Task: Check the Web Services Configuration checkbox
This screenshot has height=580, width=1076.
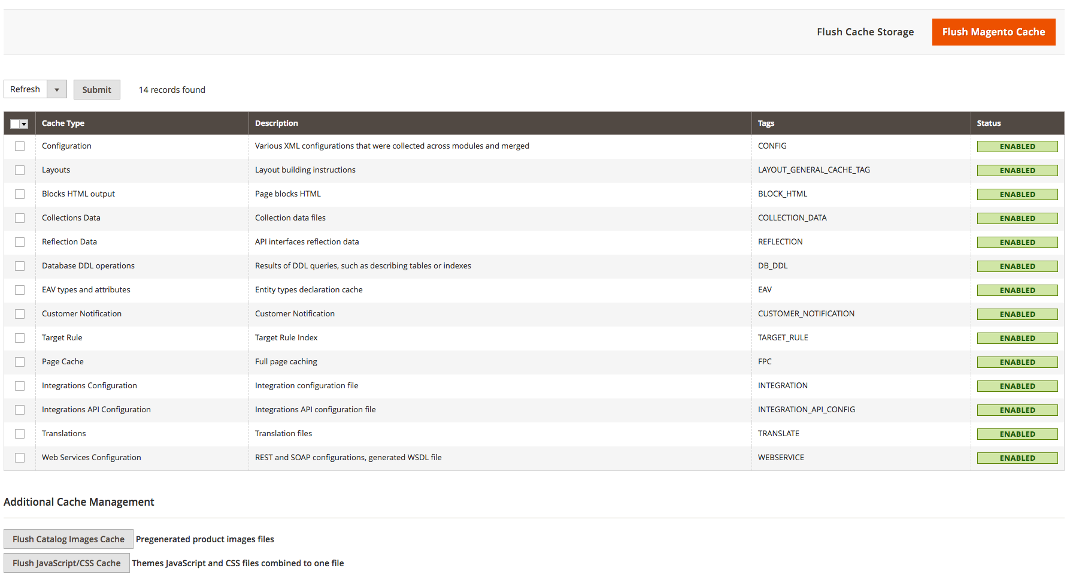Action: 20,458
